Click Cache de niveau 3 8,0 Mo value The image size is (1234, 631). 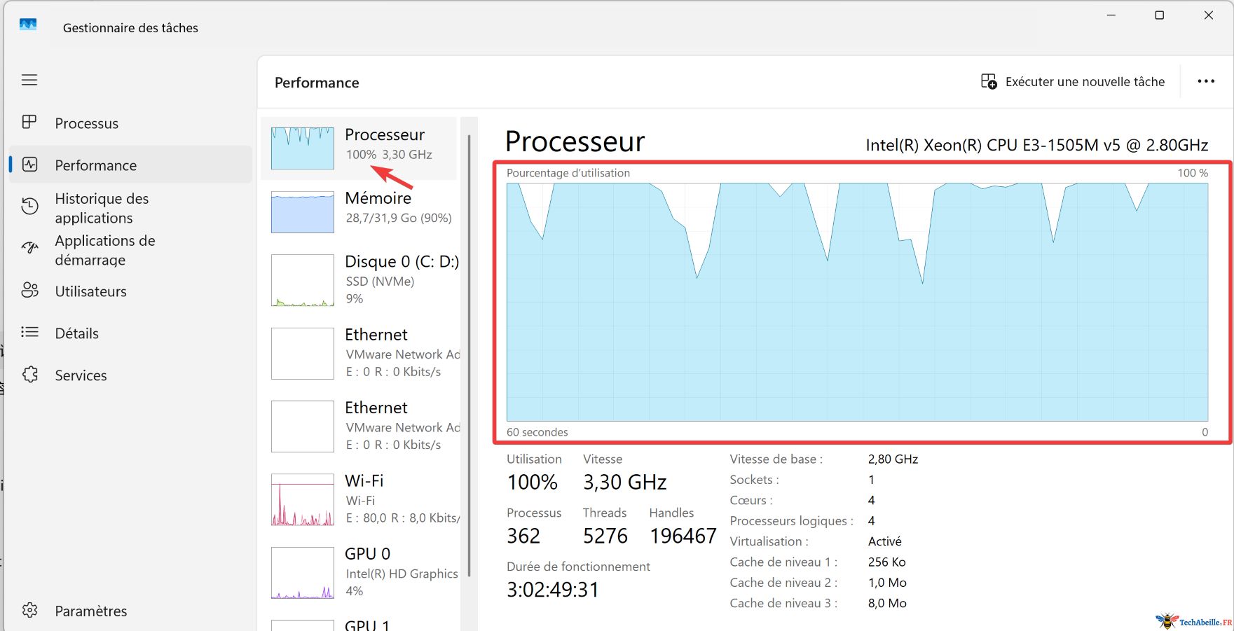pos(887,603)
